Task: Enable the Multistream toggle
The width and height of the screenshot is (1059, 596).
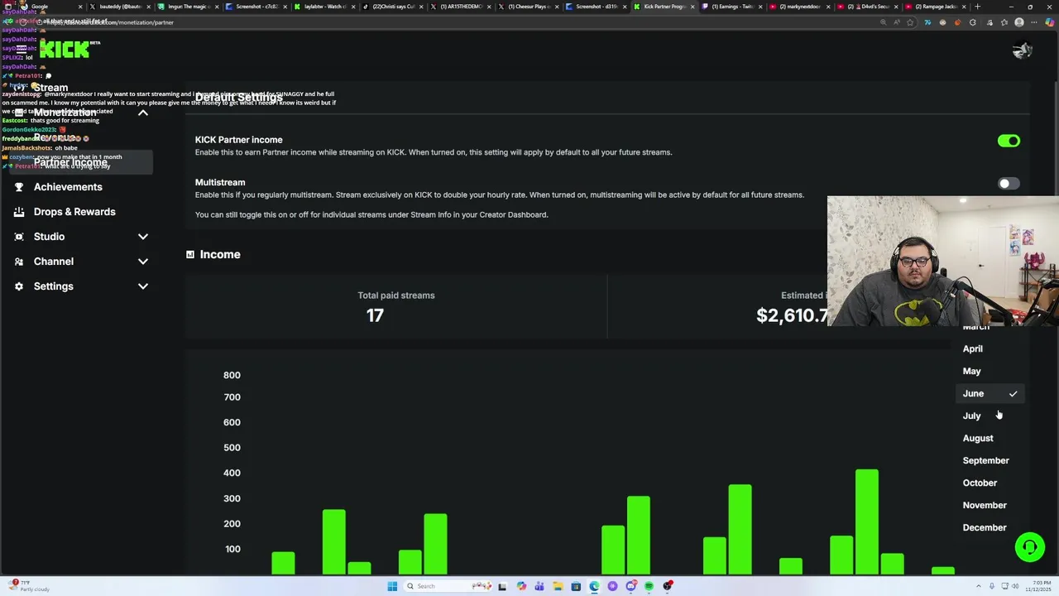Action: (x=1009, y=184)
